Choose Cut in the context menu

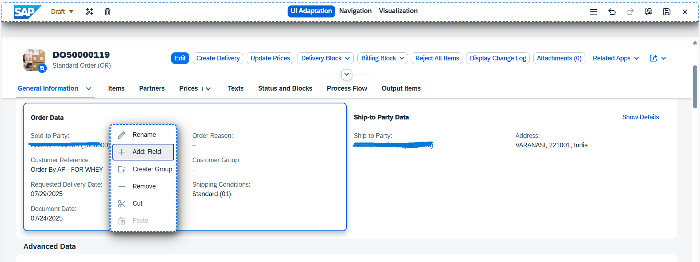click(143, 203)
